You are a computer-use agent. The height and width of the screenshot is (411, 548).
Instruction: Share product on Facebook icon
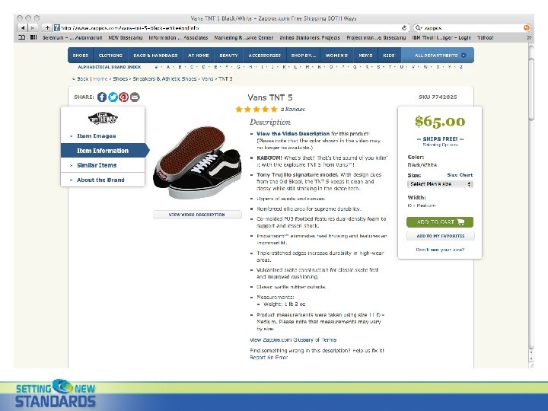point(102,97)
